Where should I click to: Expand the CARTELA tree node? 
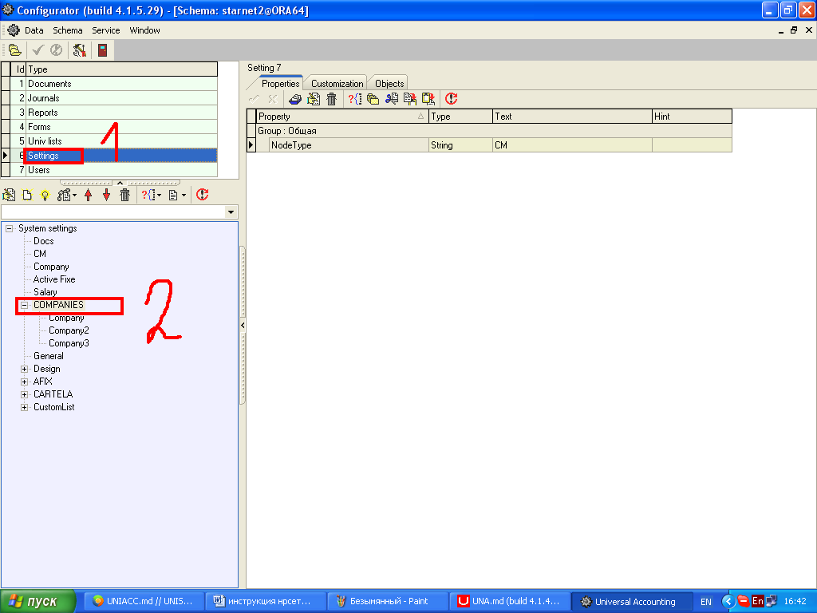pyautogui.click(x=24, y=394)
